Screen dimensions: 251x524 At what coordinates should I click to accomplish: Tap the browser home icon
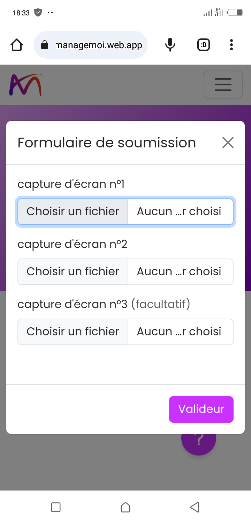point(17,45)
